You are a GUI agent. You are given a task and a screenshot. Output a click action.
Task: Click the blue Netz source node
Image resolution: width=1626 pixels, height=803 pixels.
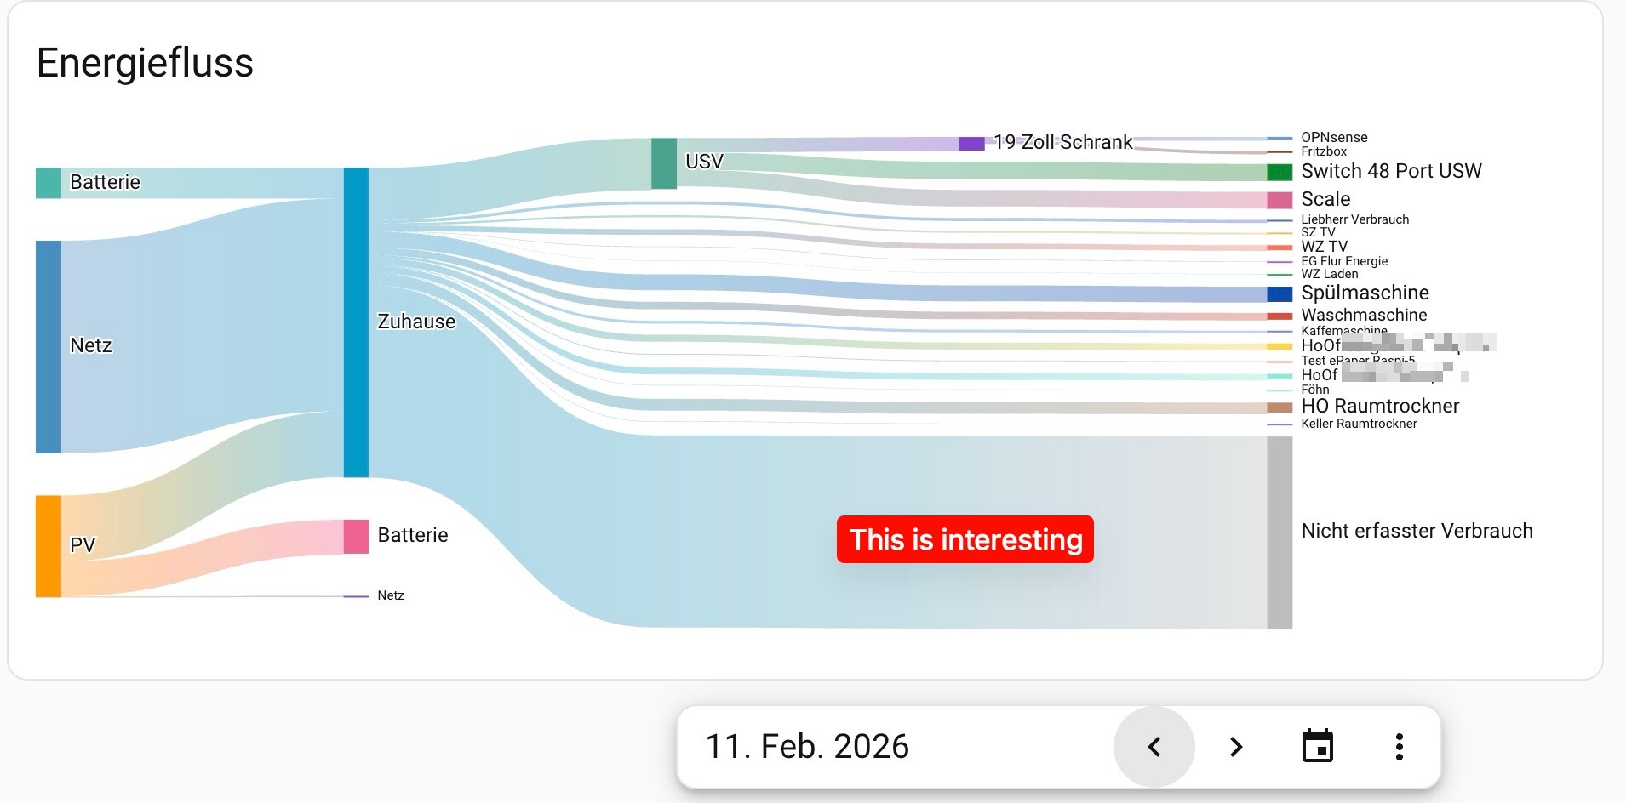point(49,346)
